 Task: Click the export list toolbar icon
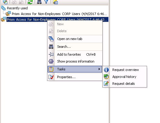pyautogui.click(x=55, y=2)
